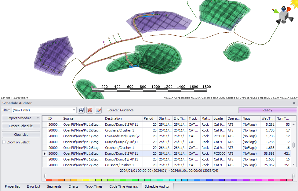Click the Export Schedule button
The width and height of the screenshot is (298, 191).
pyautogui.click(x=21, y=126)
